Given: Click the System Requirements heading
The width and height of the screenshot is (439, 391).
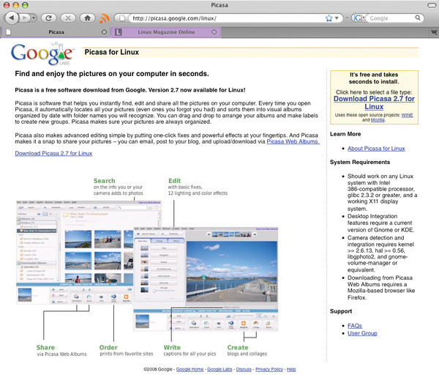Looking at the screenshot, I should (360, 162).
